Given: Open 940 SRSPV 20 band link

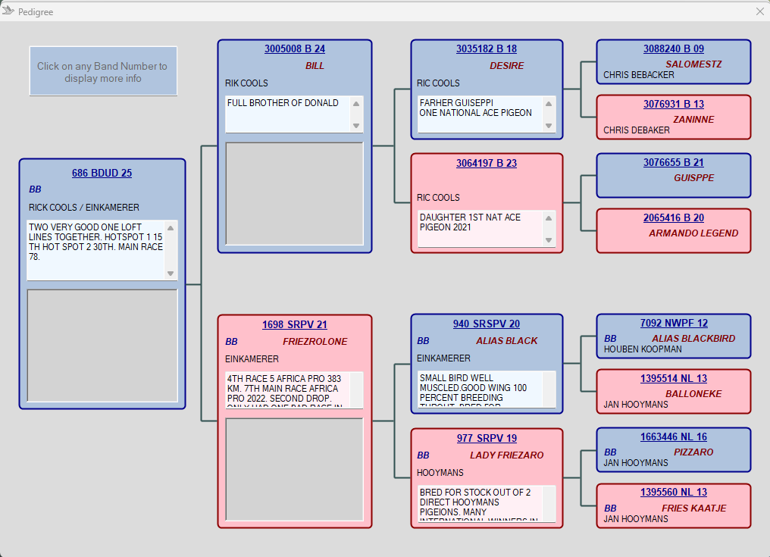Looking at the screenshot, I should 487,324.
